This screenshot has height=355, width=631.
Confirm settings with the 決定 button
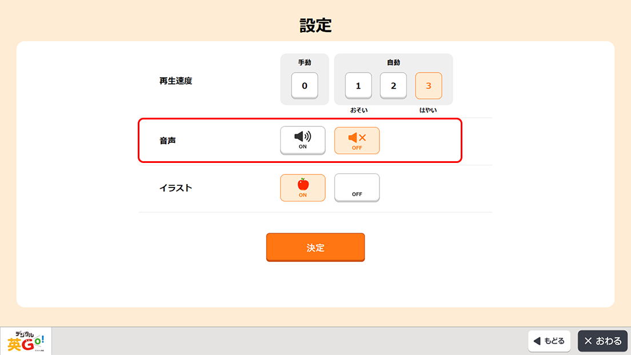coord(315,247)
